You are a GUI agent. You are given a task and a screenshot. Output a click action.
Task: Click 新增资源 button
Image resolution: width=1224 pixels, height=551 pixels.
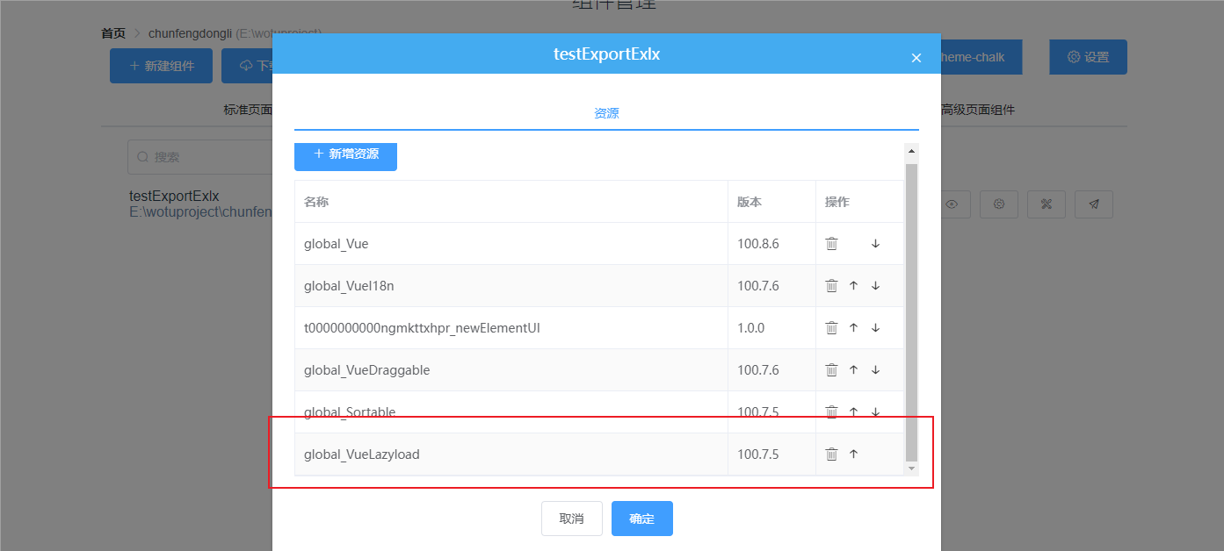coord(345,154)
